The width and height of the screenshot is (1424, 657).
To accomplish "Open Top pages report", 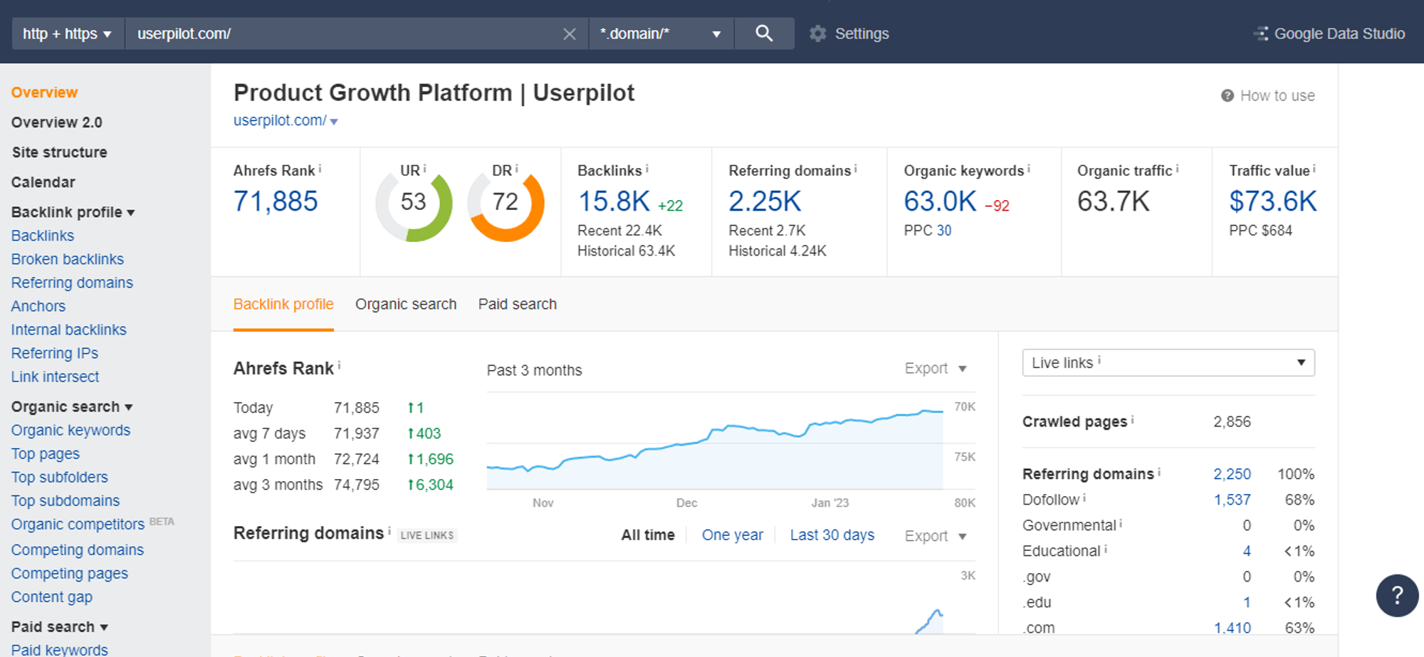I will pyautogui.click(x=46, y=453).
